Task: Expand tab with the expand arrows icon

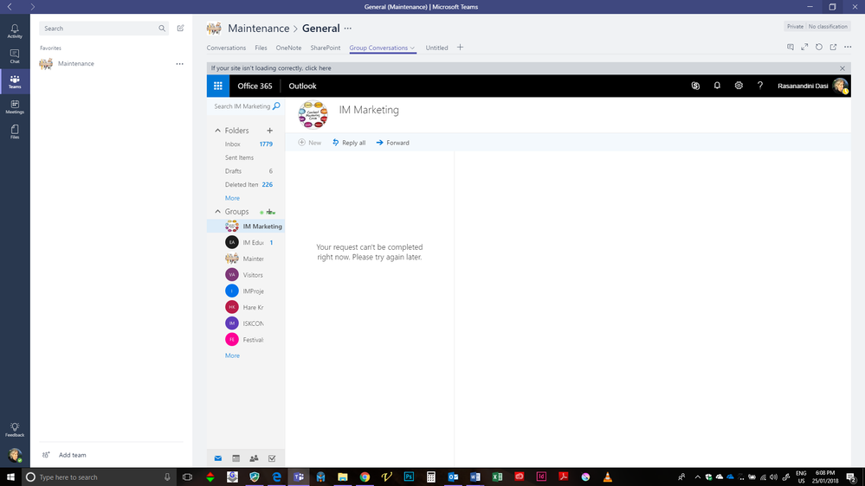Action: pyautogui.click(x=804, y=48)
